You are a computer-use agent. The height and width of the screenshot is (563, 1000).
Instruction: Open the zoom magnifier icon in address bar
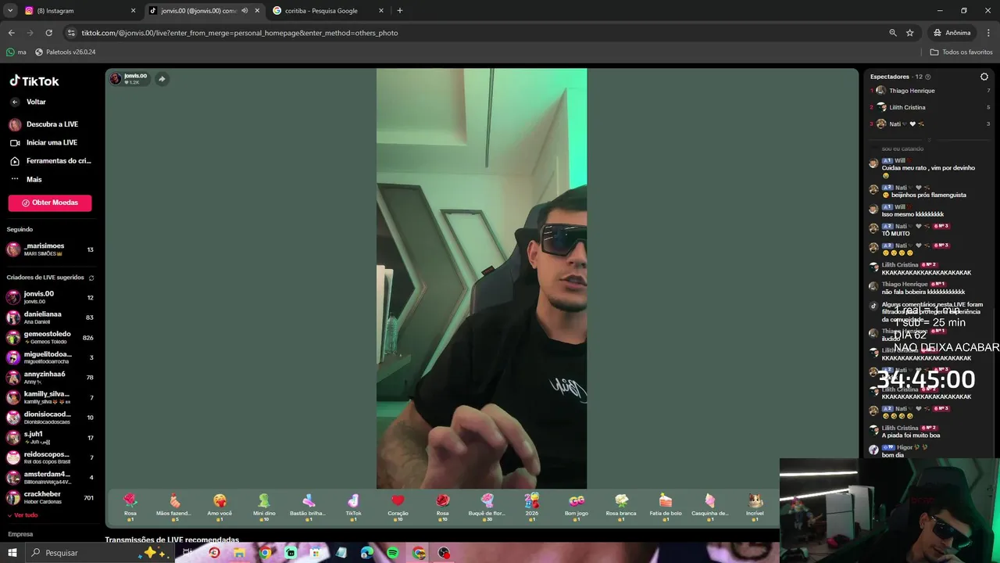[x=893, y=33]
